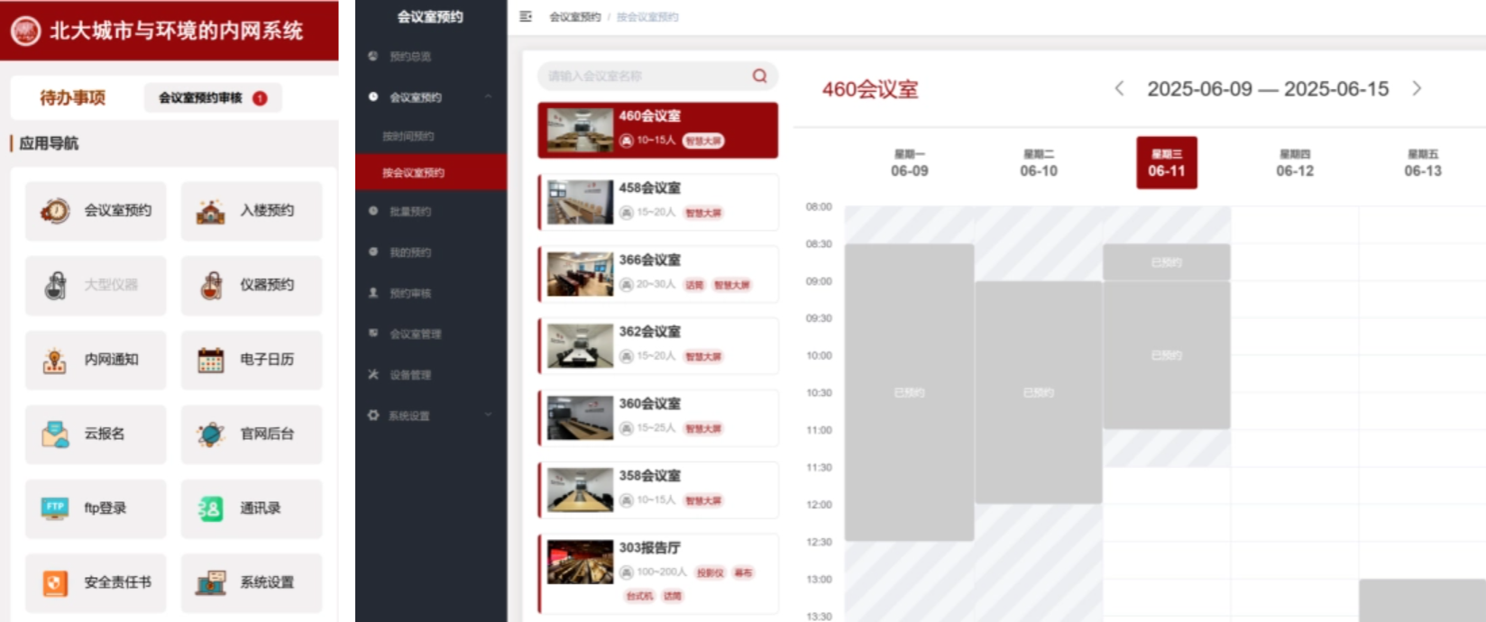Open the 云报名 app icon

[96, 434]
